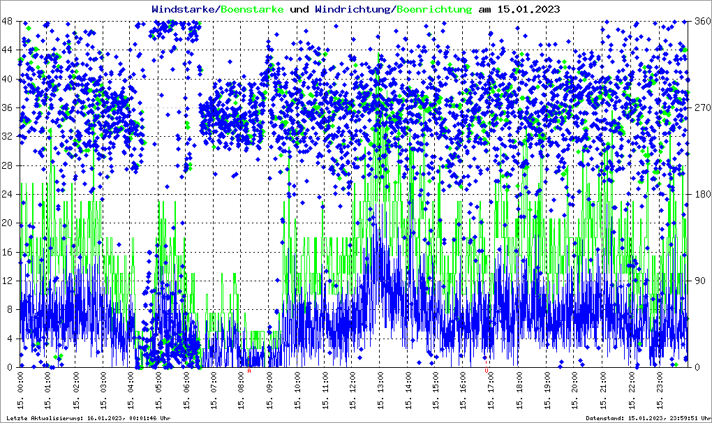This screenshot has height=423, width=712.
Task: Click the red U marker on time axis
Action: (487, 371)
